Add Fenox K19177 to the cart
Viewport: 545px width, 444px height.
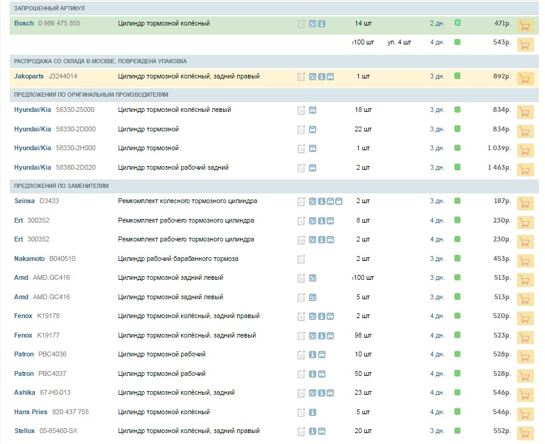(x=525, y=338)
